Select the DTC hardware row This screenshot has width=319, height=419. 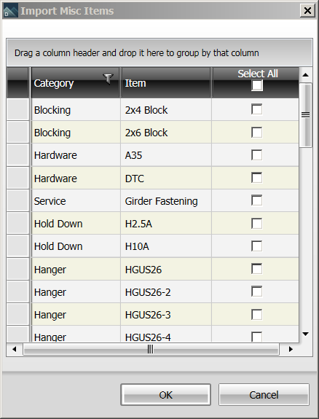point(152,178)
